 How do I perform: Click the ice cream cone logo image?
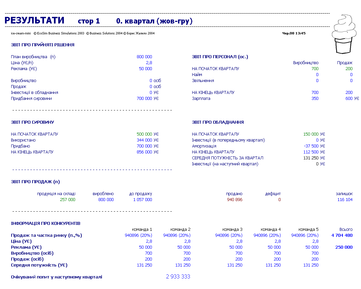tap(344, 34)
